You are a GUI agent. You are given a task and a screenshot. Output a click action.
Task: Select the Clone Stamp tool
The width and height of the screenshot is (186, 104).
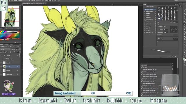click(x=185, y=27)
